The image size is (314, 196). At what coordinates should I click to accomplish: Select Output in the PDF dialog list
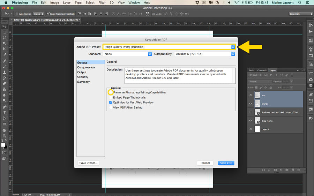[82, 72]
